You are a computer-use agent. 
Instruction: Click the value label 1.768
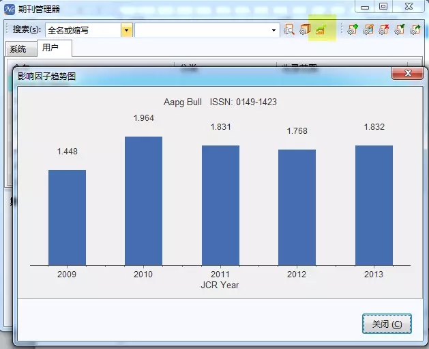coord(297,131)
